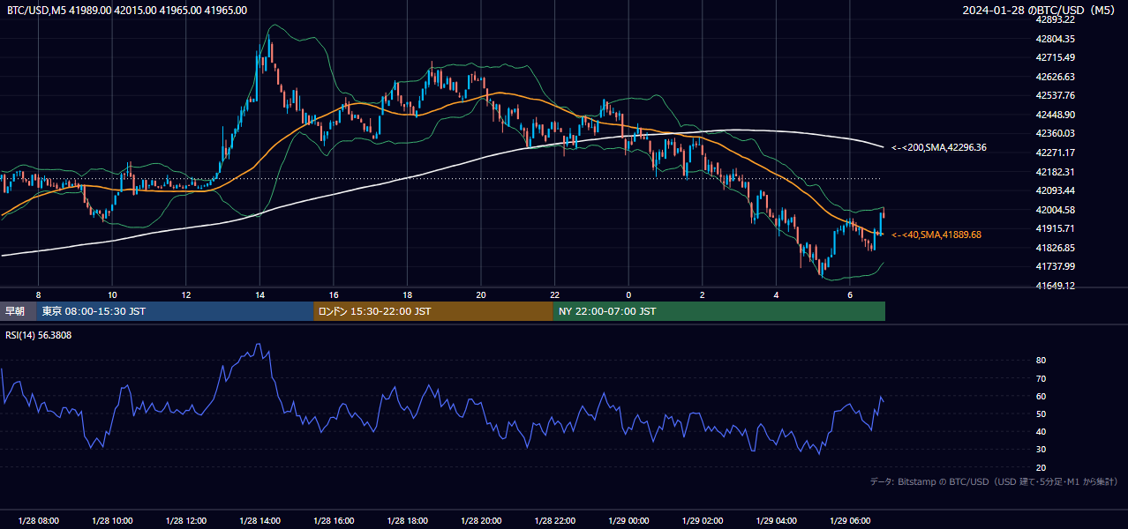
Task: Click RSI axis level 70
Action: click(1042, 378)
